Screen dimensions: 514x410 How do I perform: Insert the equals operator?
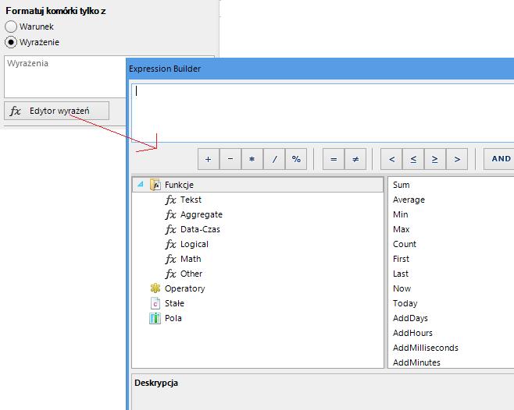334,159
